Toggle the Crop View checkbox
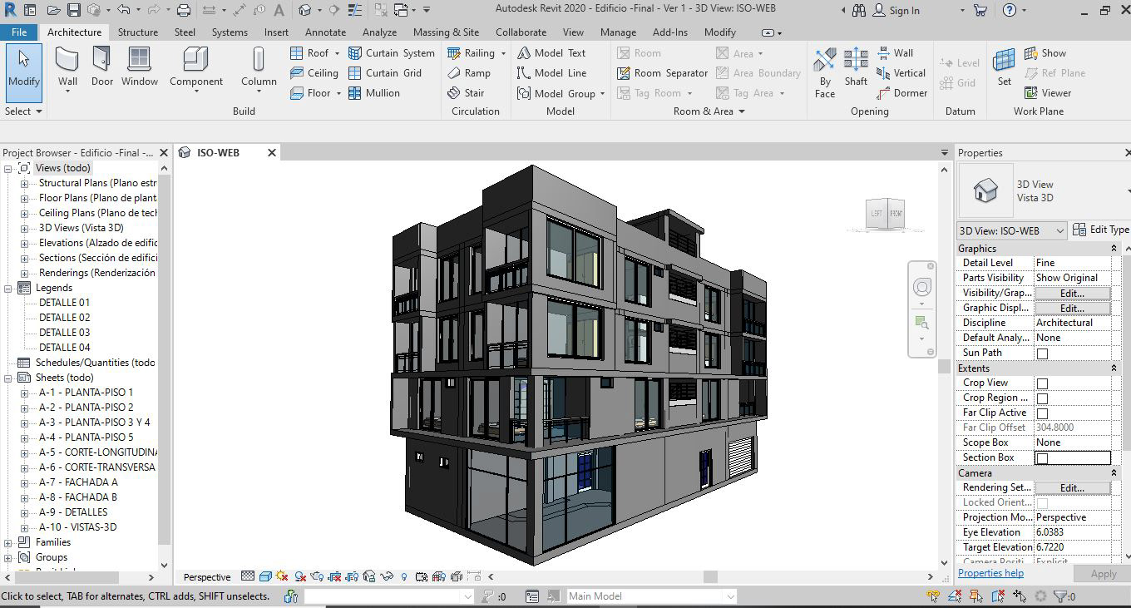This screenshot has height=608, width=1131. 1042,383
